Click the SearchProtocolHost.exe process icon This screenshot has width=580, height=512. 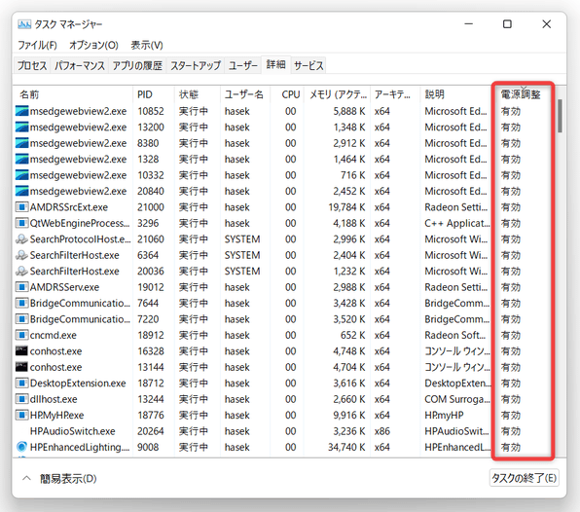pyautogui.click(x=21, y=239)
